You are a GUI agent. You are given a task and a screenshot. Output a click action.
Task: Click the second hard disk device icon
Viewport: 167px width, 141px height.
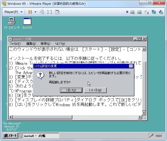coord(140,12)
